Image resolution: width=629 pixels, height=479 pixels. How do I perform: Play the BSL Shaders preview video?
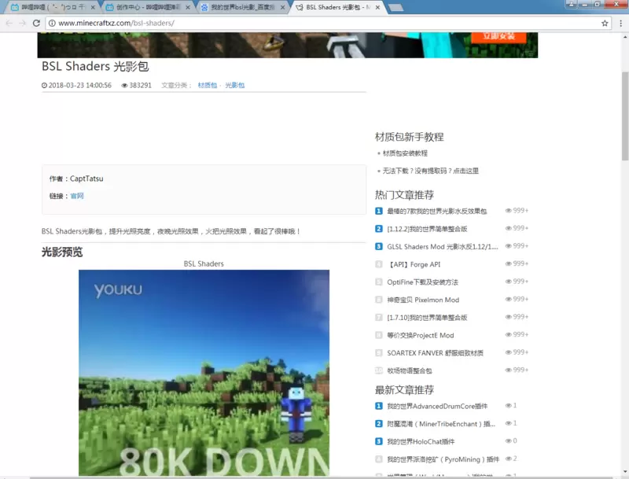click(x=204, y=373)
